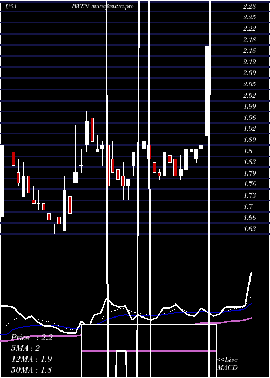Click the 1.66 price axis label

249,218
